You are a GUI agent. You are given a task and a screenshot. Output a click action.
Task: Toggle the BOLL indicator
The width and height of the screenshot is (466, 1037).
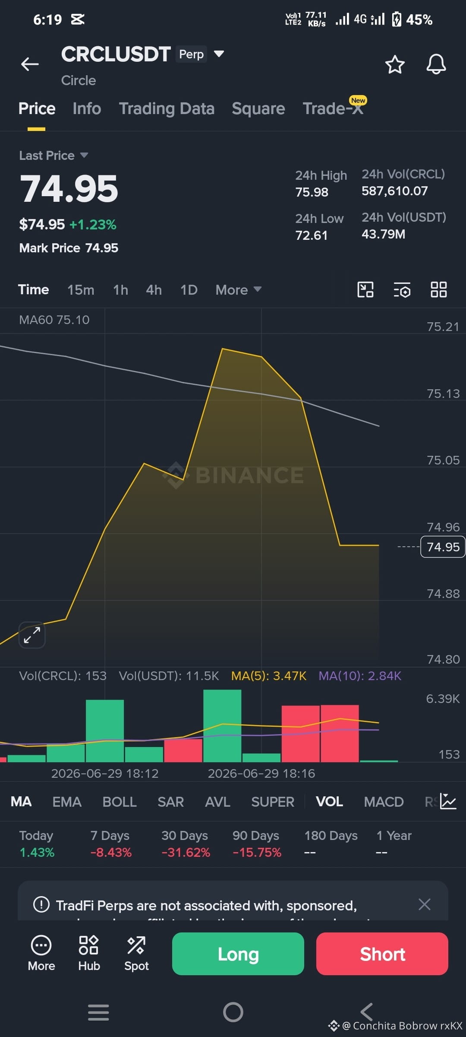click(120, 802)
